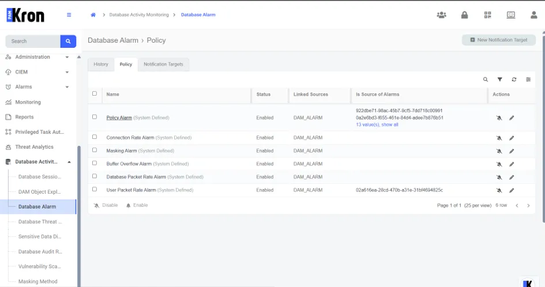The width and height of the screenshot is (545, 287).
Task: Disable Policy Alarm via bell-slash icon
Action: (x=499, y=118)
